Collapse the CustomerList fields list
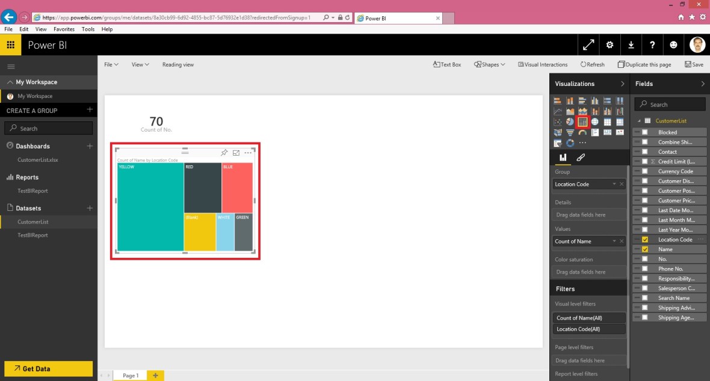This screenshot has width=710, height=381. pyautogui.click(x=640, y=120)
